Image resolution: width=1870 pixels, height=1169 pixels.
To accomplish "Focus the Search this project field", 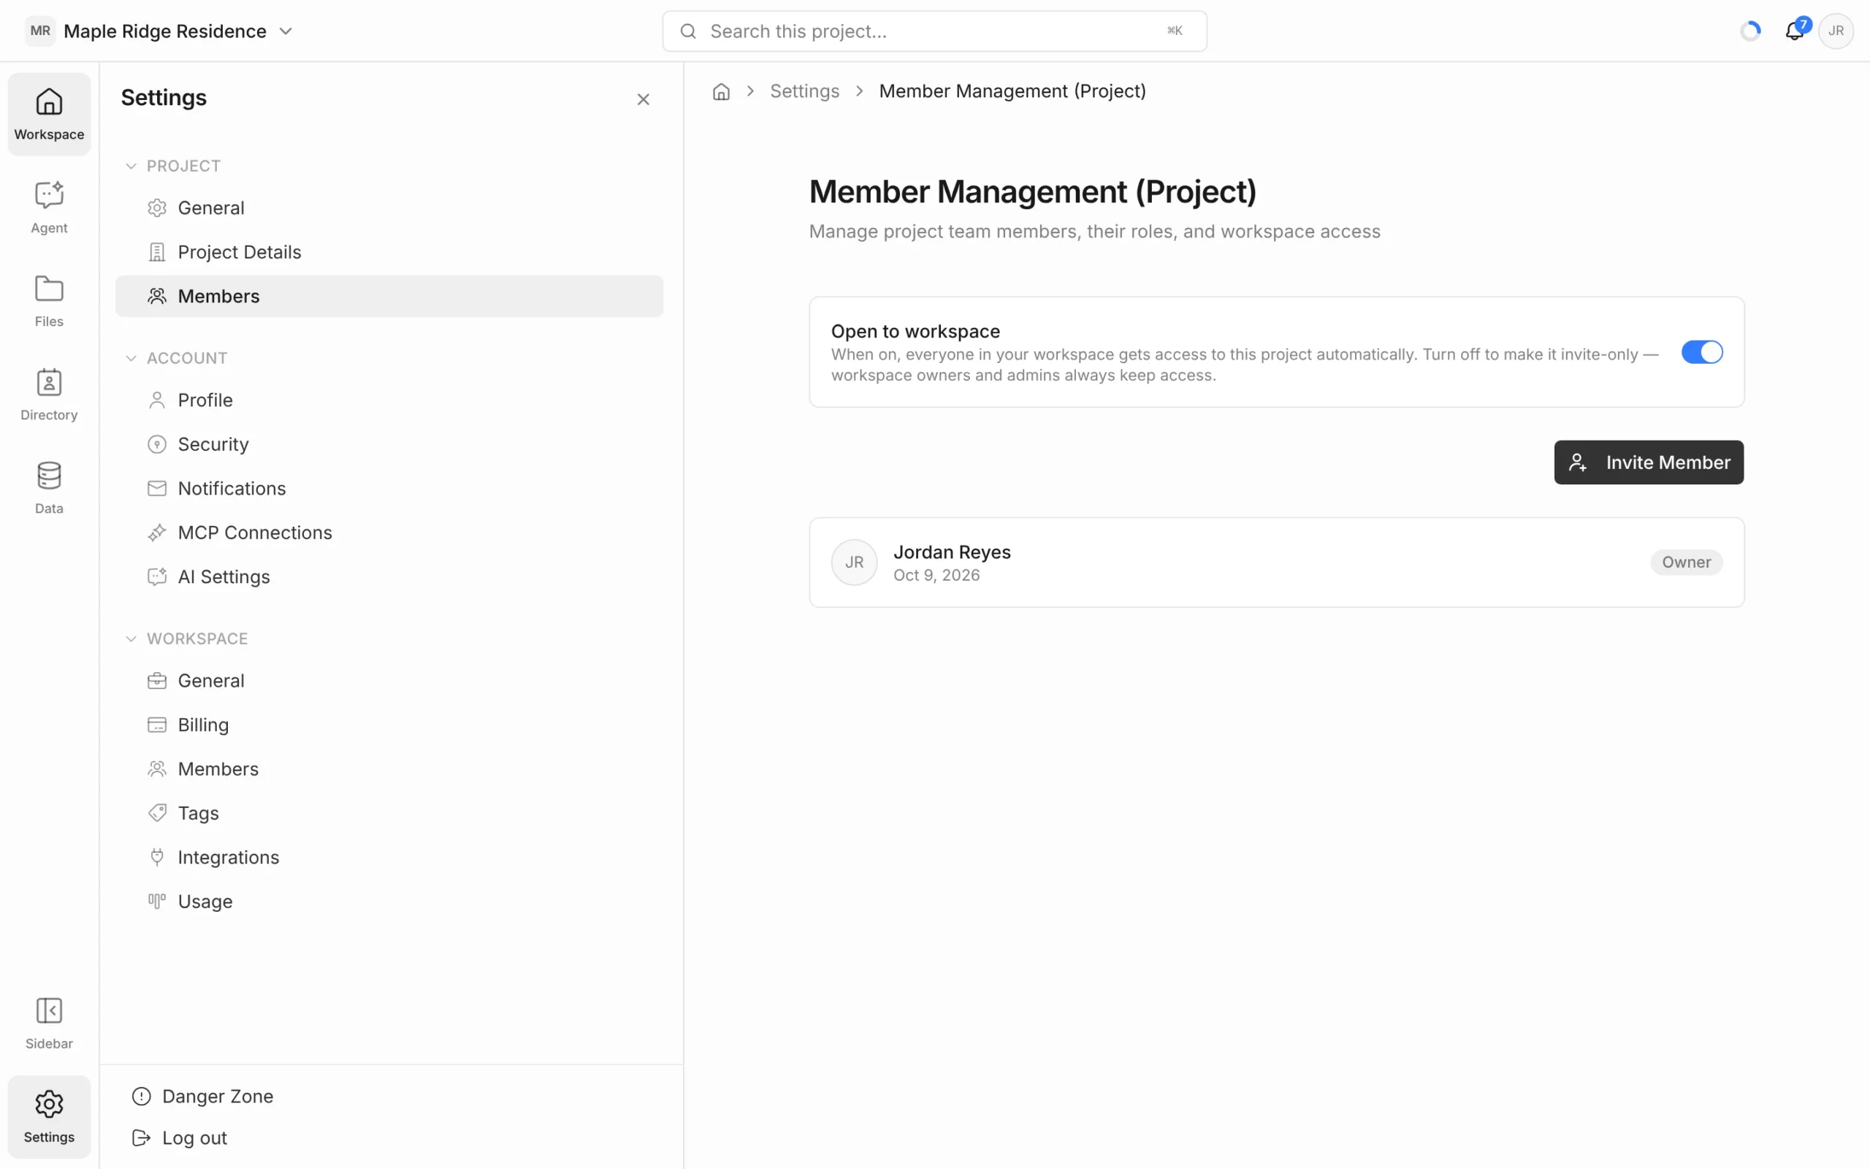I will coord(934,31).
